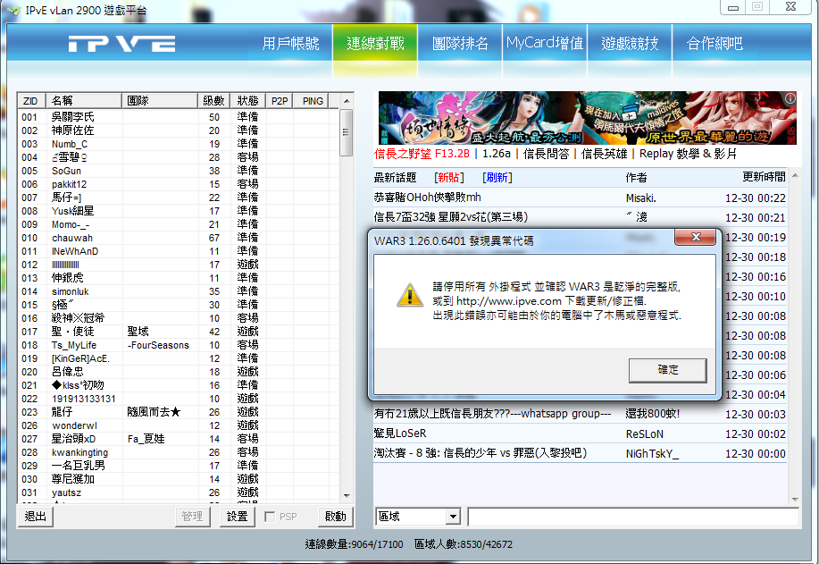Click the 退出 button

click(36, 517)
